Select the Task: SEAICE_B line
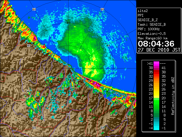Image resolution: width=182 pixels, height=137 pixels. click(152, 25)
